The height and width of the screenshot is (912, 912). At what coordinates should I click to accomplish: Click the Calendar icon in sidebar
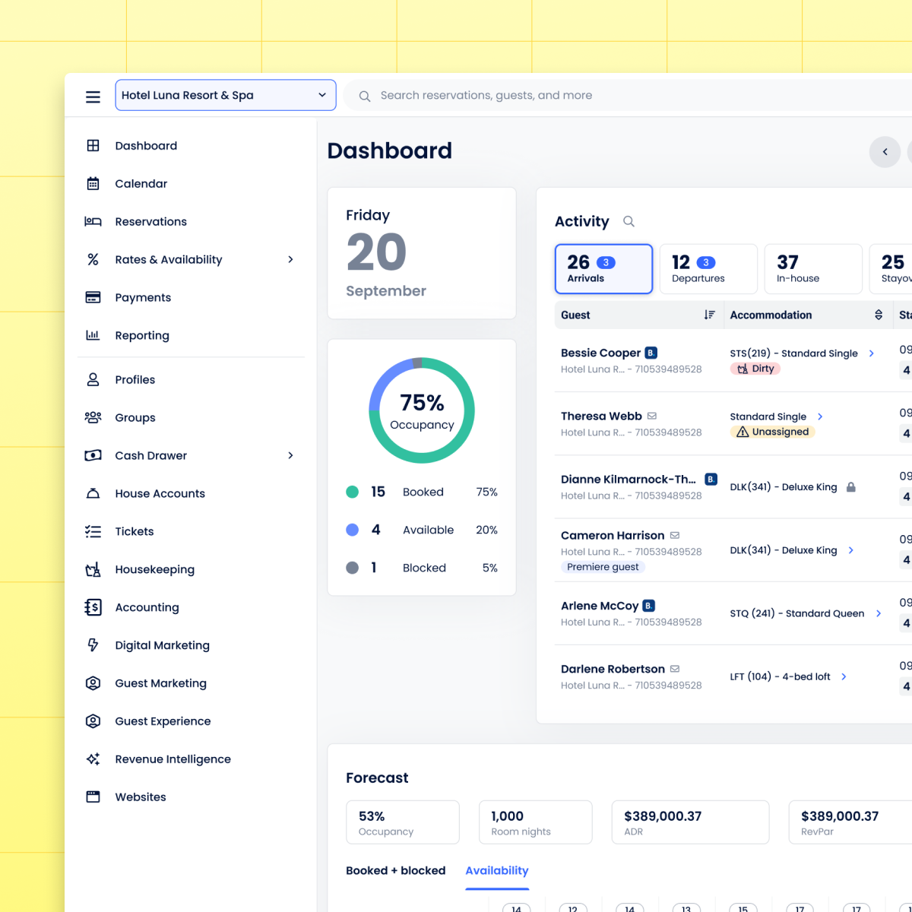click(x=93, y=183)
